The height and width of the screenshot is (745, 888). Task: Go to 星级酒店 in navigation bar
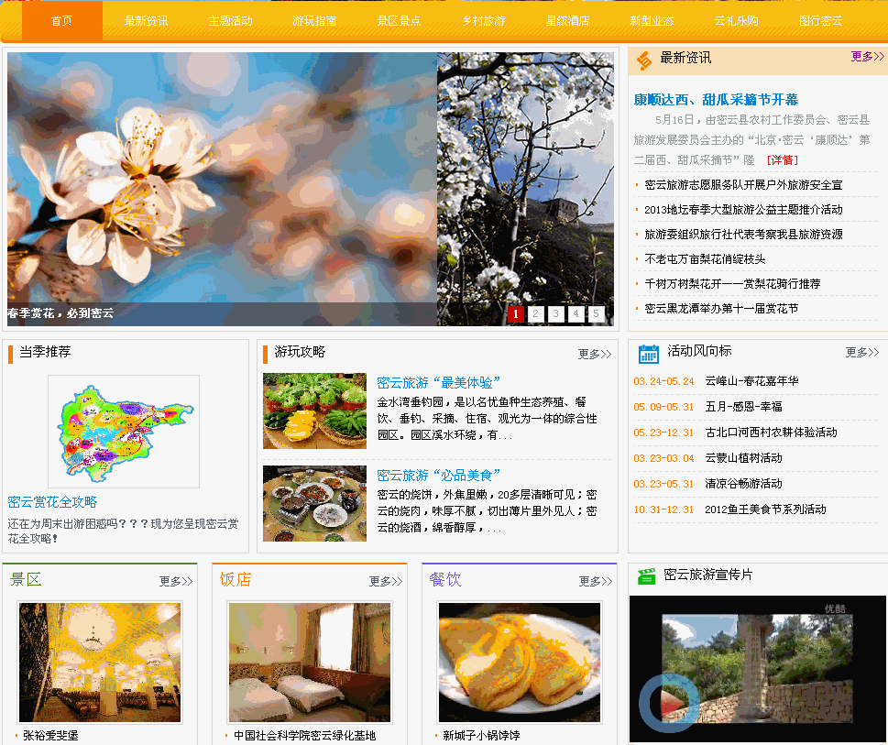(x=567, y=21)
